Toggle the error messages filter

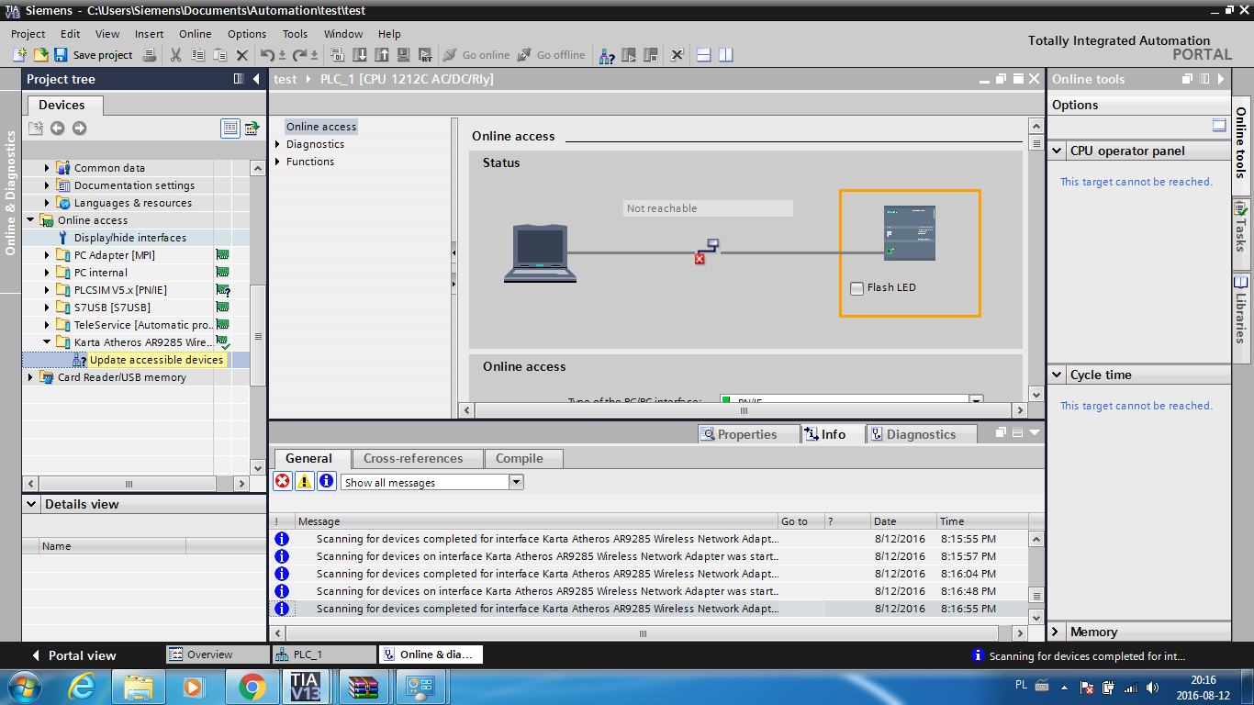pyautogui.click(x=282, y=481)
